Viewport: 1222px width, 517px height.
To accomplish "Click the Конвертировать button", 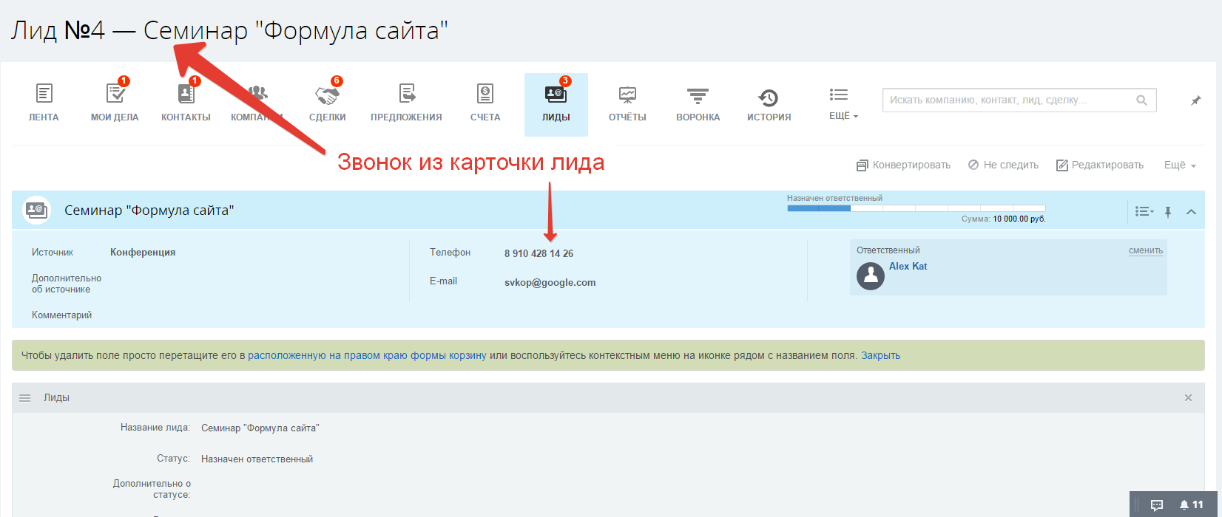I will [903, 165].
